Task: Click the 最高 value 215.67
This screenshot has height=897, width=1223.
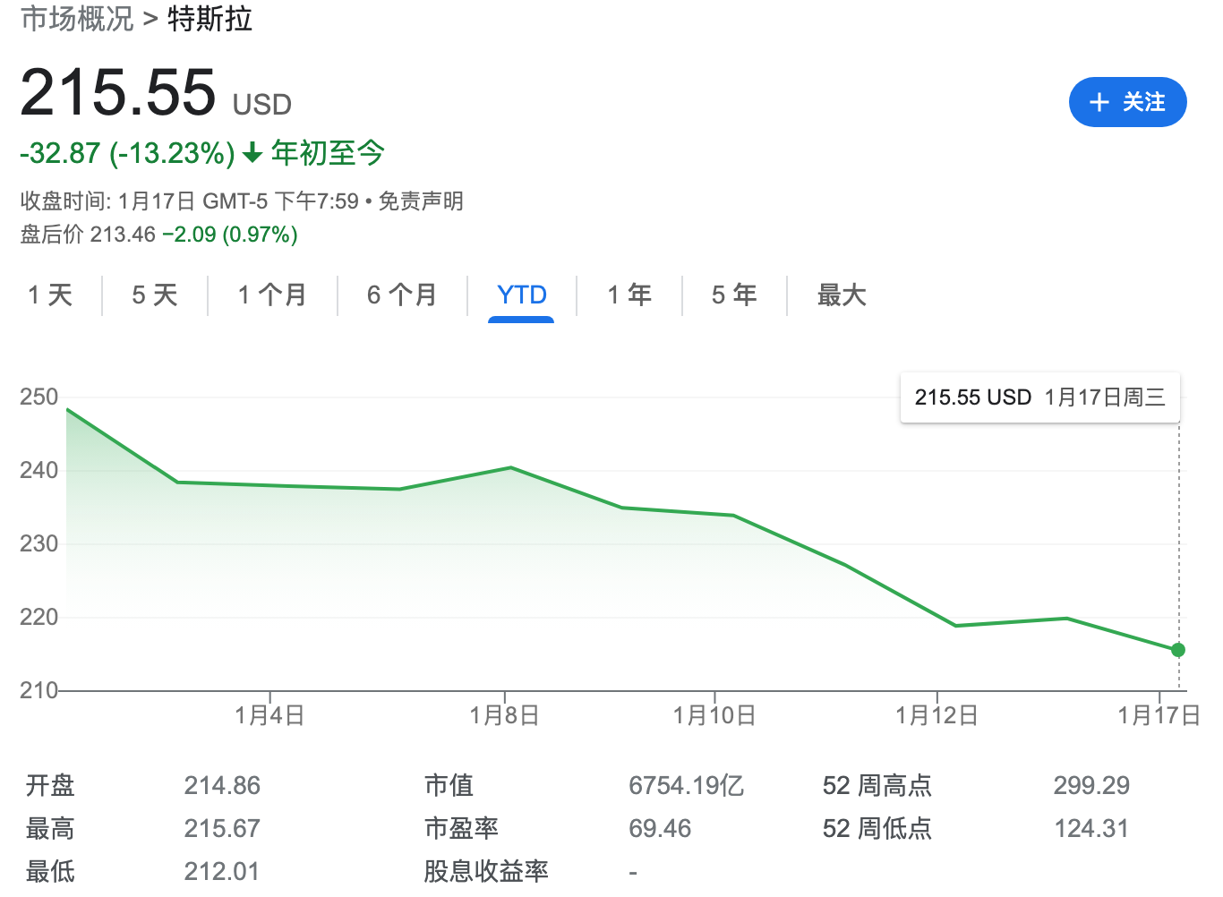Action: tap(222, 828)
